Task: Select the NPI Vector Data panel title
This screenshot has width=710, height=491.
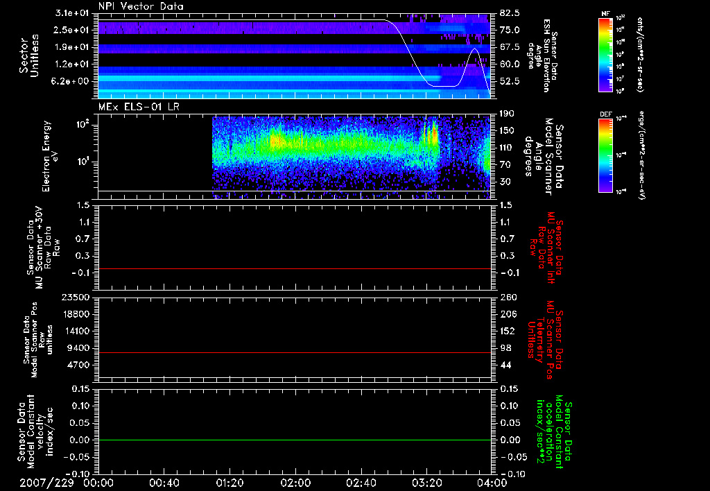Action: pyautogui.click(x=141, y=6)
